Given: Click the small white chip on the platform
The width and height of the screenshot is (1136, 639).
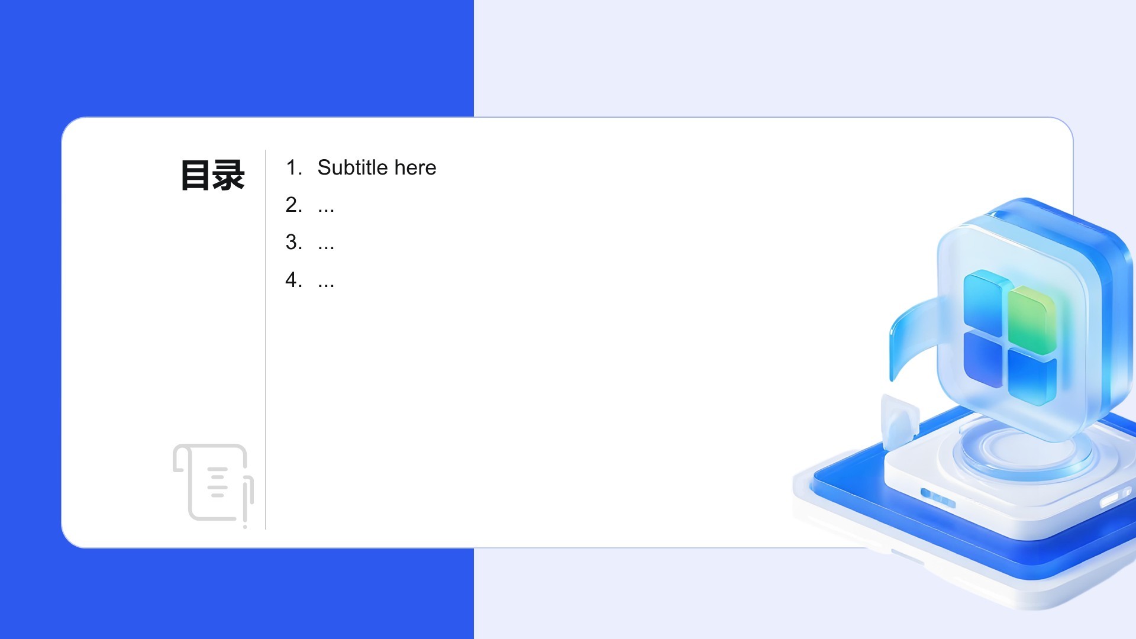Looking at the screenshot, I should tap(899, 419).
